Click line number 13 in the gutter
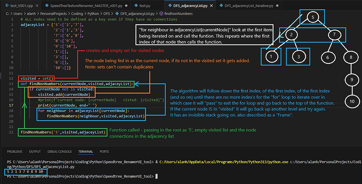Image resolution: width=362 pixels, height=184 pixels. tap(11, 84)
